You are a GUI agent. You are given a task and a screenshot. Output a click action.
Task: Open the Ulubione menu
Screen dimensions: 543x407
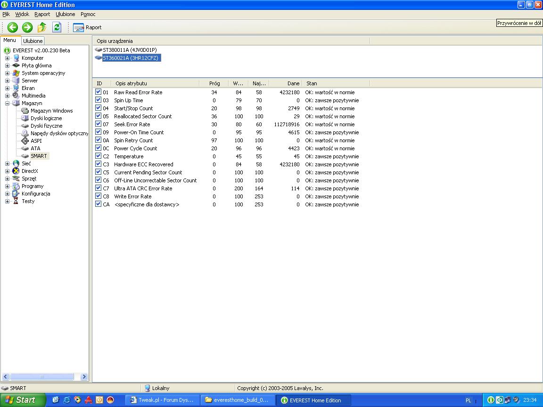(66, 14)
